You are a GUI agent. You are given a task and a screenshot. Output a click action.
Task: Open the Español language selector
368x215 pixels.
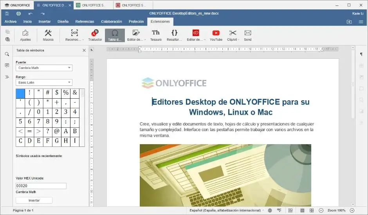[227, 210]
